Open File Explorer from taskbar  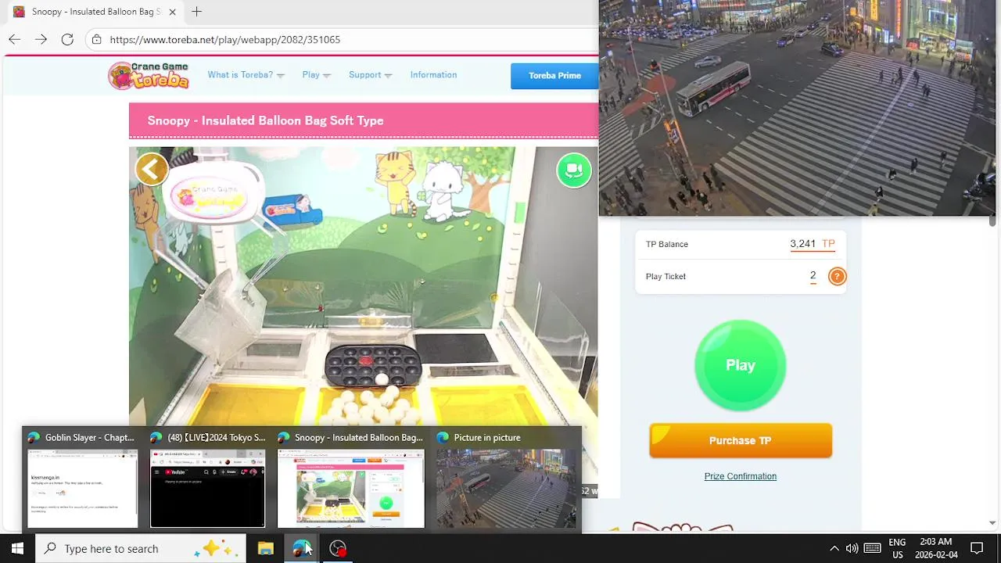[266, 548]
